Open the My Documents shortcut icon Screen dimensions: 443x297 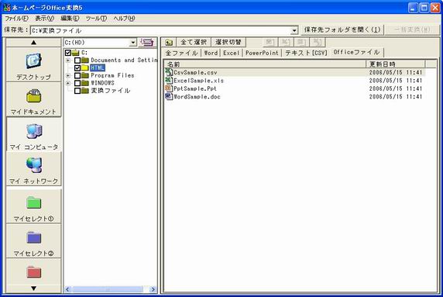click(x=34, y=96)
